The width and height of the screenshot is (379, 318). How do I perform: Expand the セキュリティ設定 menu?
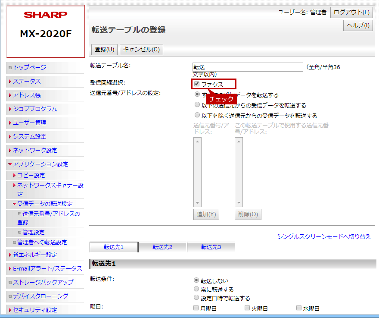(35, 310)
